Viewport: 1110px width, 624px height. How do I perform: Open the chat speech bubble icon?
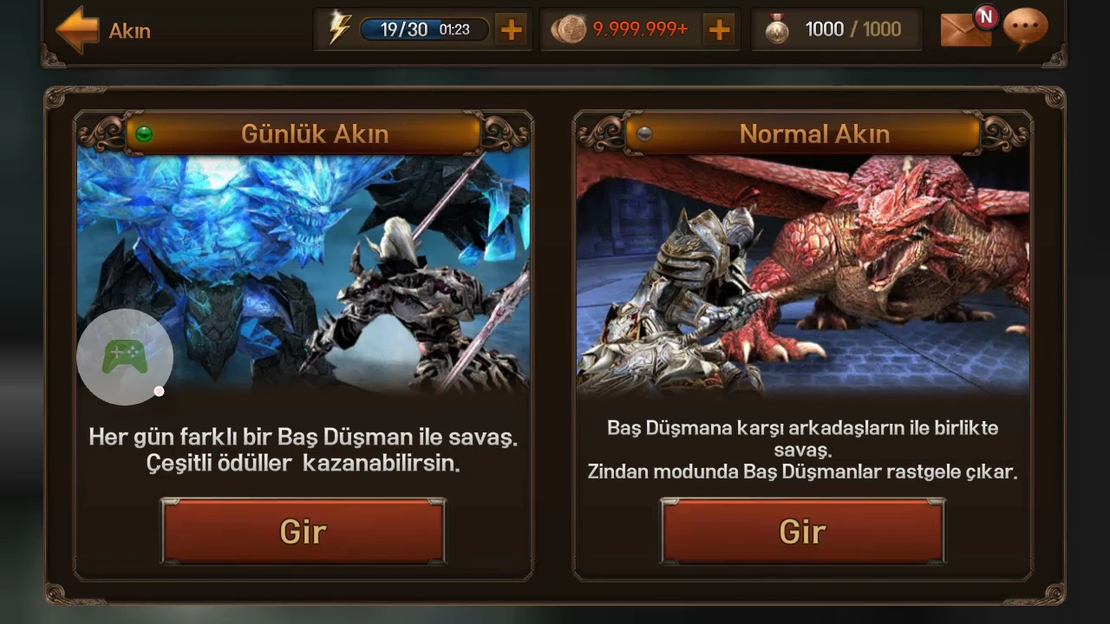(1025, 28)
